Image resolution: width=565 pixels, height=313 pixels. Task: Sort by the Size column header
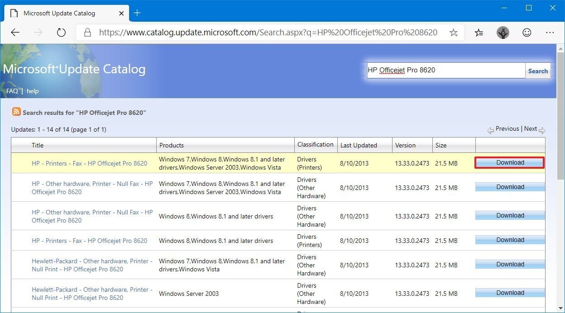441,145
